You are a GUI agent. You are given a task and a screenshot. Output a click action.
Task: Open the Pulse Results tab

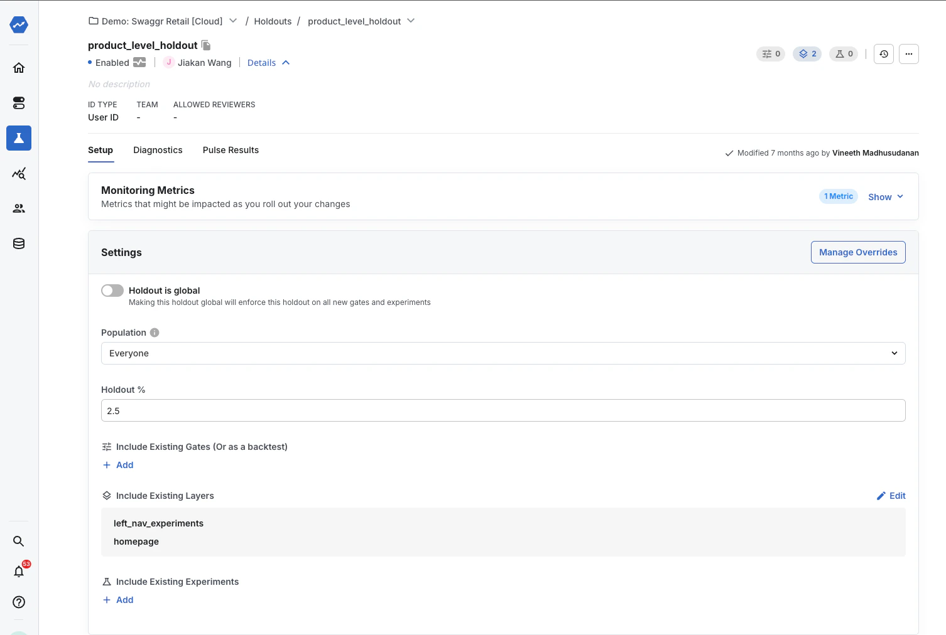tap(231, 150)
